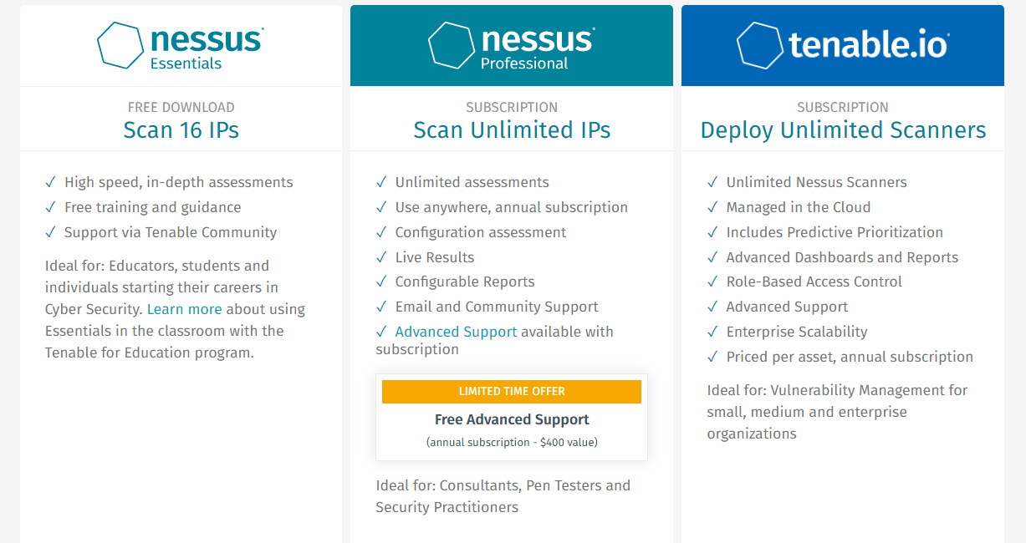1026x543 pixels.
Task: Click checkmark beside Role-Based Access Control
Action: 713,282
